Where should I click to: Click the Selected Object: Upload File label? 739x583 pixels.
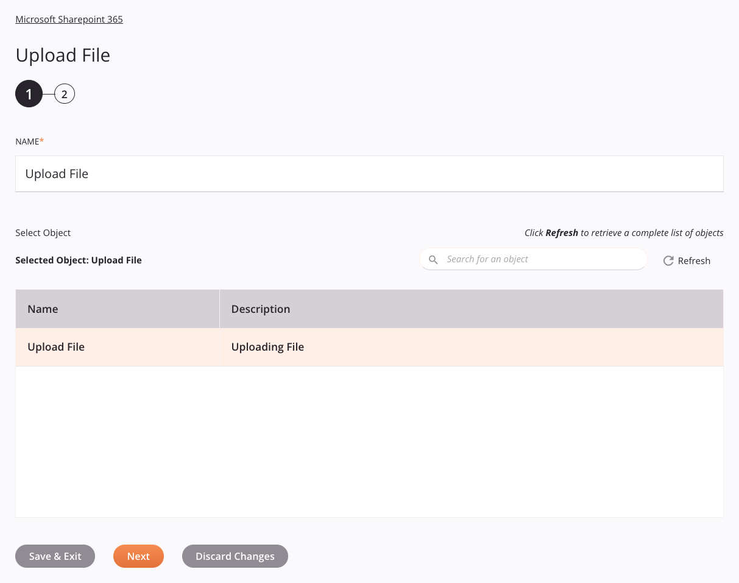coord(79,260)
